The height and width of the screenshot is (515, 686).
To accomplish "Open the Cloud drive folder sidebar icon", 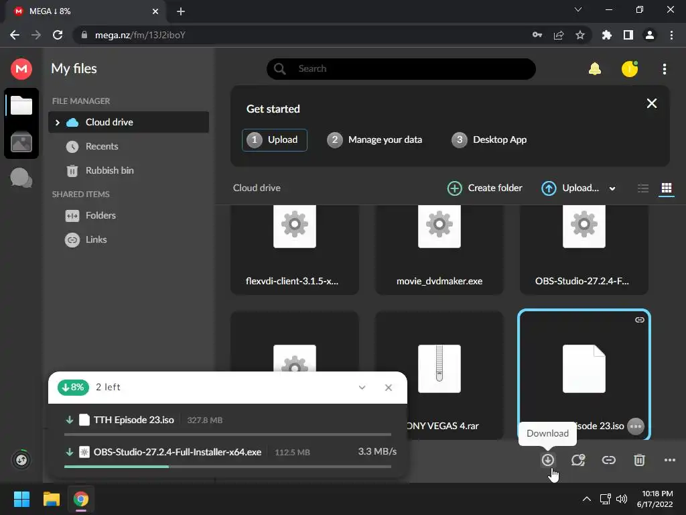I will coord(21,105).
